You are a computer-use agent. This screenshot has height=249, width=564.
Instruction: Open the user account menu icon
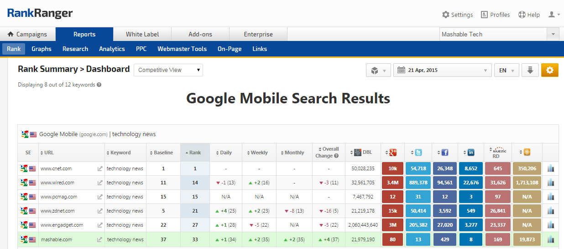tap(554, 15)
